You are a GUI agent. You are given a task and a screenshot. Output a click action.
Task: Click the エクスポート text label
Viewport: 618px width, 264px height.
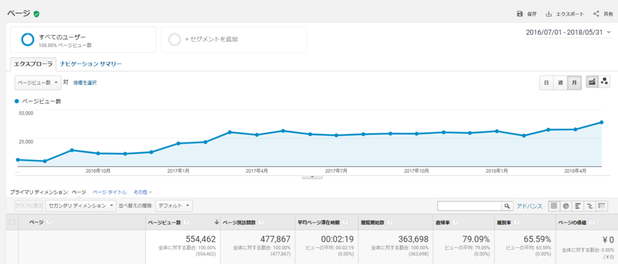(x=570, y=14)
